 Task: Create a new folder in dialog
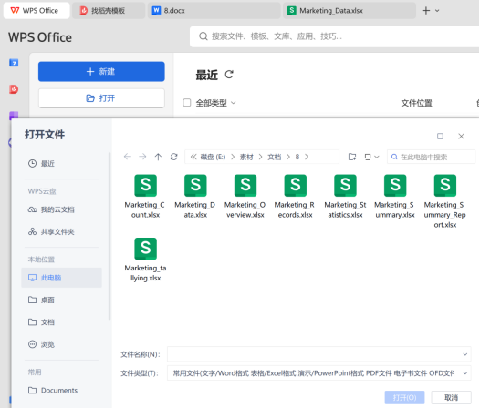point(352,157)
